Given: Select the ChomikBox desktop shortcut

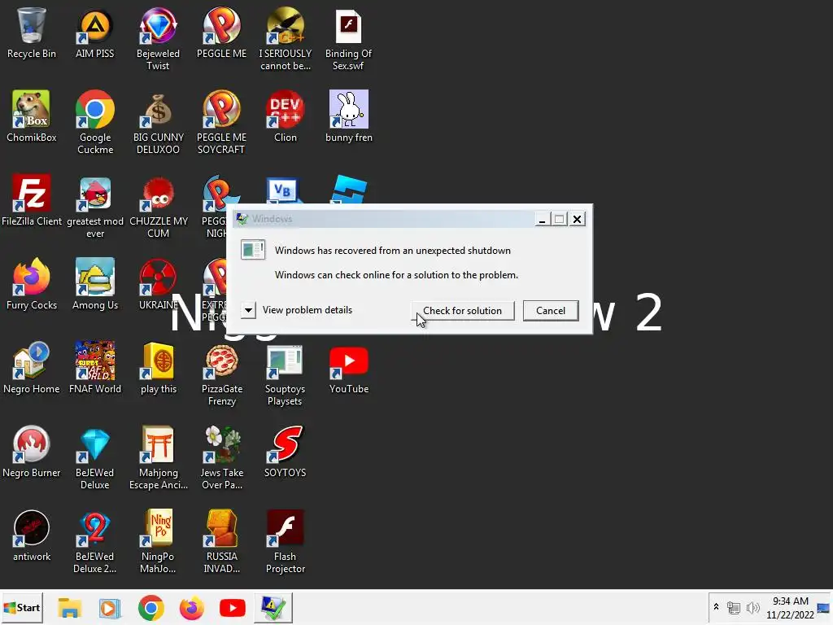Looking at the screenshot, I should pos(32,116).
